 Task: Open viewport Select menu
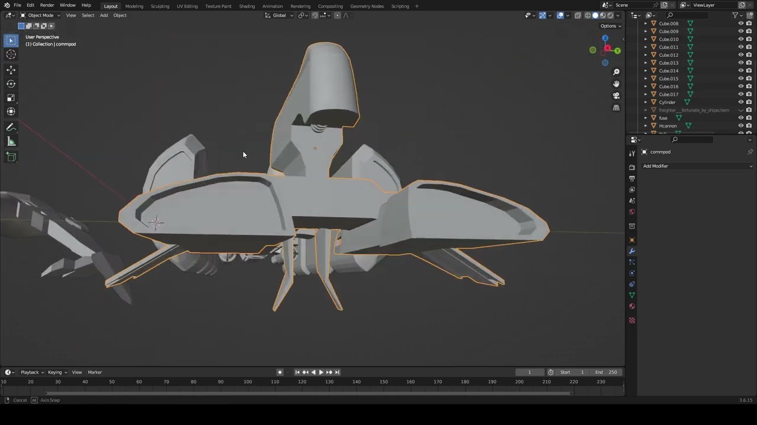[88, 15]
